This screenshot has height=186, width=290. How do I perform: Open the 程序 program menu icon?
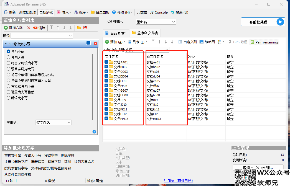pos(76,12)
